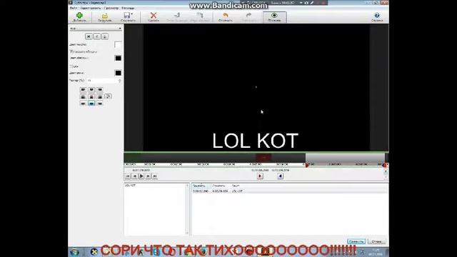The image size is (457, 257).
Task: Open the Bandicam bar dropdown arrow
Action: coord(301,3)
